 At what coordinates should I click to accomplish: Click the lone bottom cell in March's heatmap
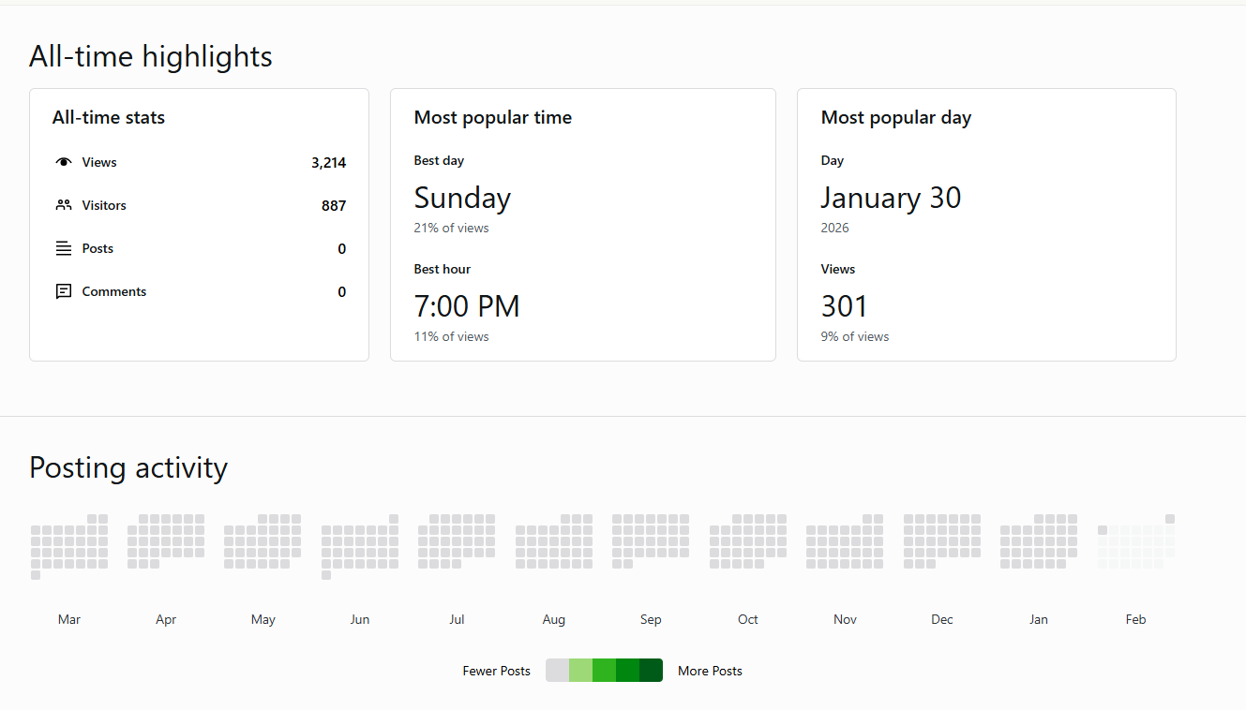pos(36,575)
